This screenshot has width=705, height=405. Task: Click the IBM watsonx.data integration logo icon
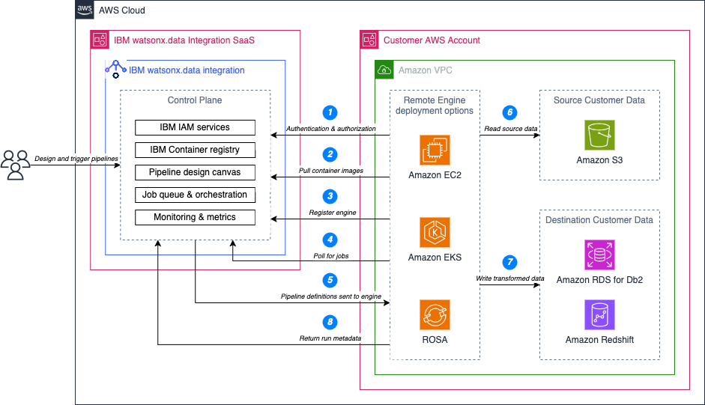click(115, 69)
